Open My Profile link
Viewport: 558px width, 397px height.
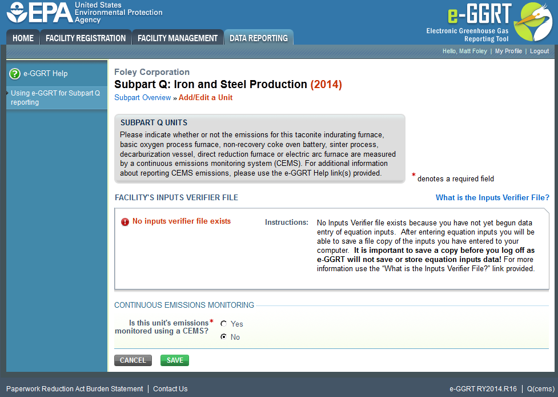tap(508, 51)
